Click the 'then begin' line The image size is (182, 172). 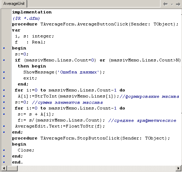(x=32, y=66)
